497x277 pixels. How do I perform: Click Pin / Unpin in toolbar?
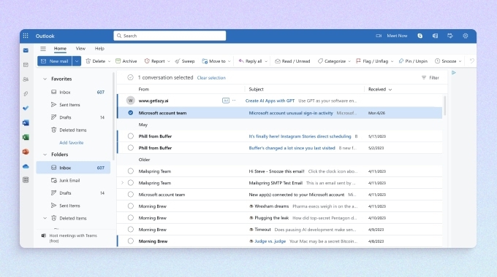(414, 61)
